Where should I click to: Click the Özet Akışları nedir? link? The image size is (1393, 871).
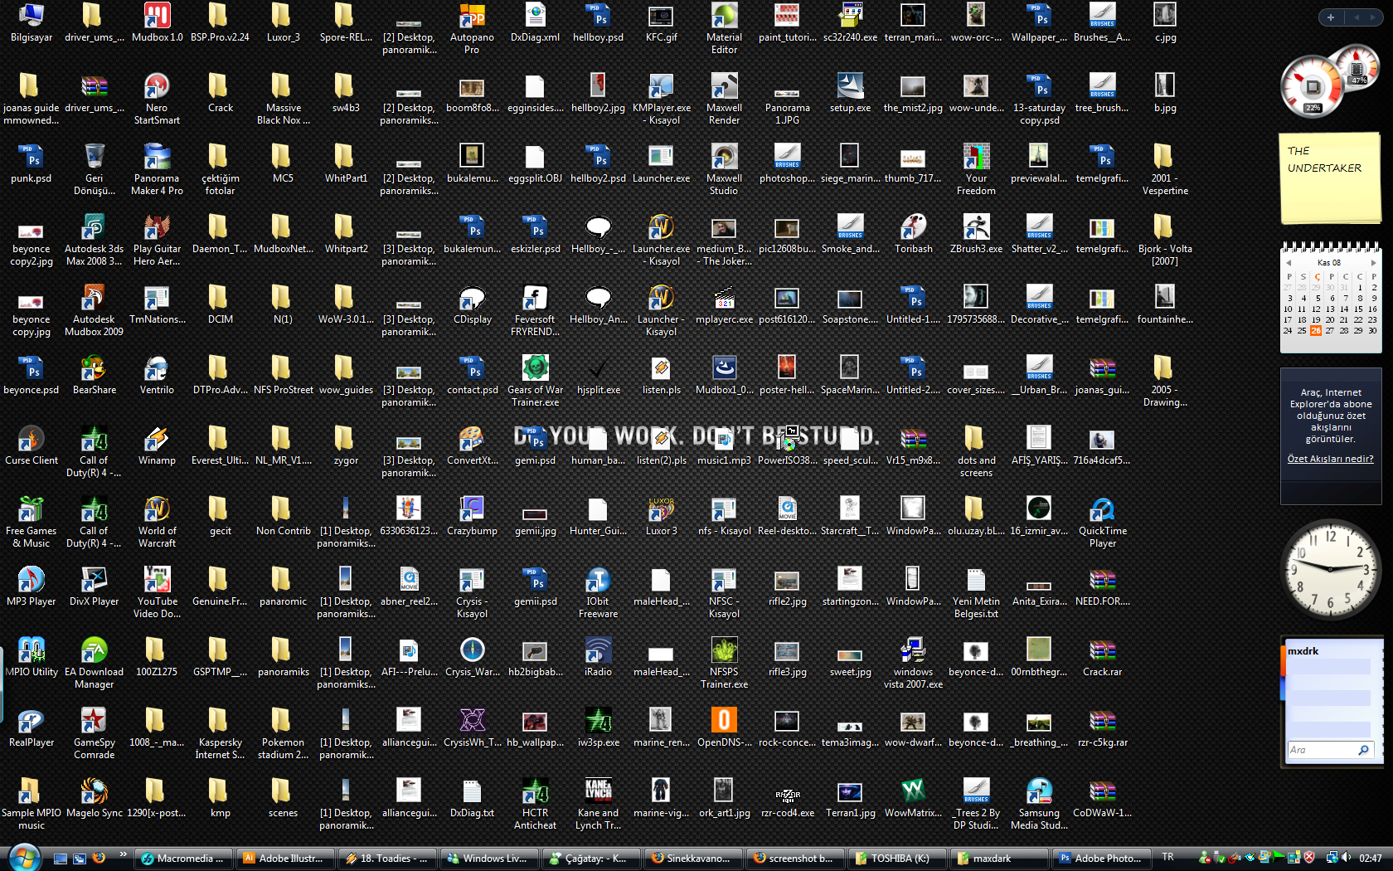click(x=1330, y=459)
